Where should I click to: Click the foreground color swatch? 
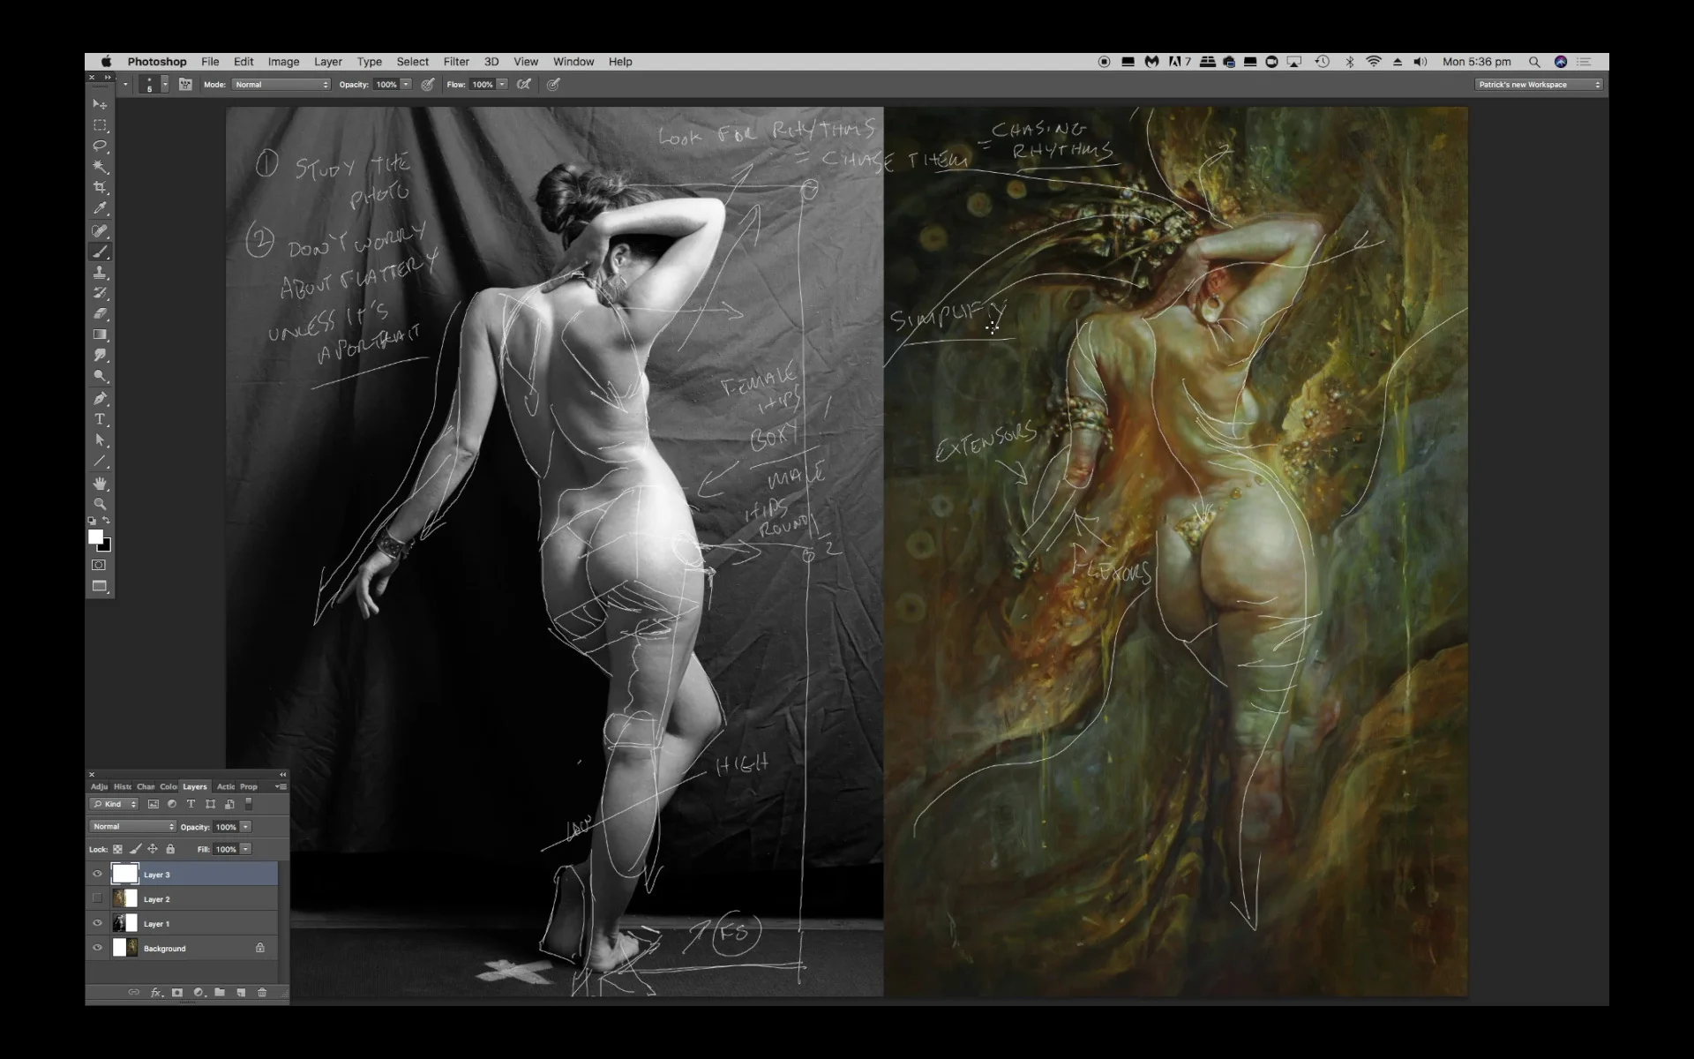pos(95,536)
